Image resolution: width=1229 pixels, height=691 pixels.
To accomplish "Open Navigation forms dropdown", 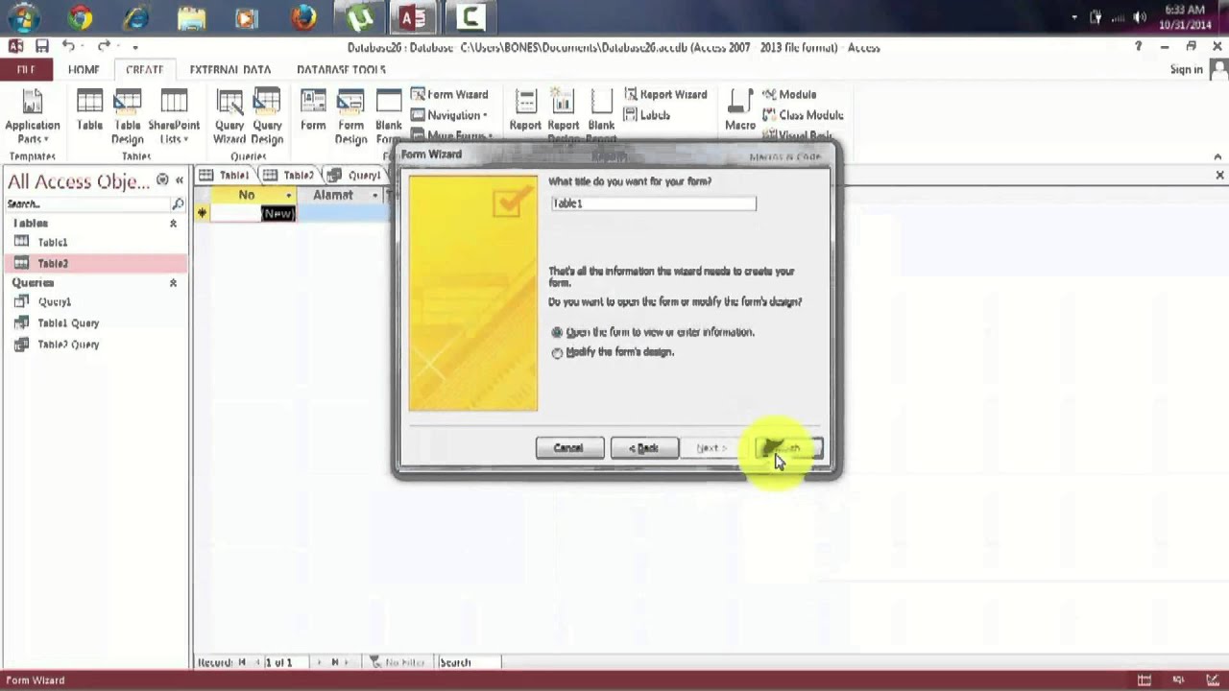I will (449, 115).
